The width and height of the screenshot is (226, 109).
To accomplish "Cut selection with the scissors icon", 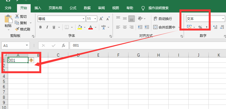I will (x=17, y=16).
